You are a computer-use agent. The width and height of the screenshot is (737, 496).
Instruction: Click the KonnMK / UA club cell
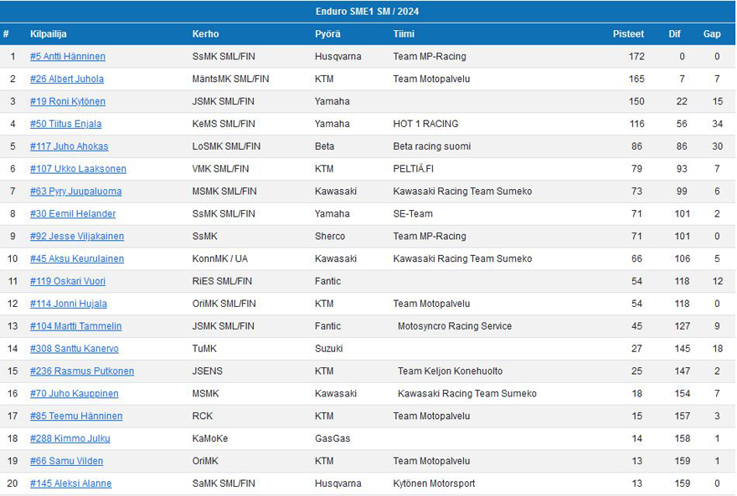coord(219,258)
